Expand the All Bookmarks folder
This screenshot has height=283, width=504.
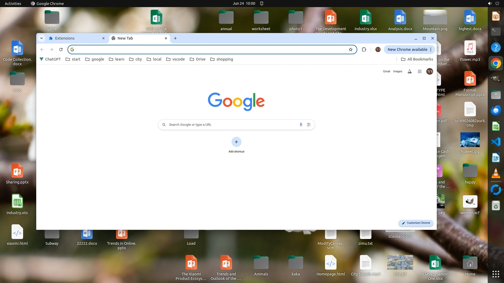pyautogui.click(x=417, y=59)
